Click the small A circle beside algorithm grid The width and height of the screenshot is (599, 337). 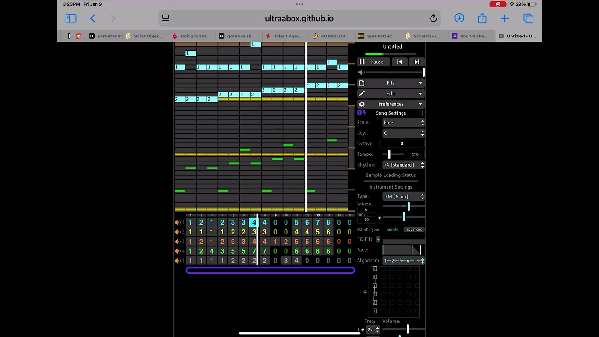coord(365,292)
